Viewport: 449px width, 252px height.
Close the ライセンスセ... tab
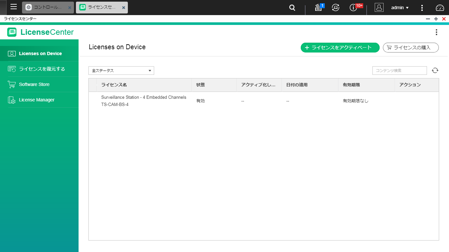pyautogui.click(x=124, y=8)
